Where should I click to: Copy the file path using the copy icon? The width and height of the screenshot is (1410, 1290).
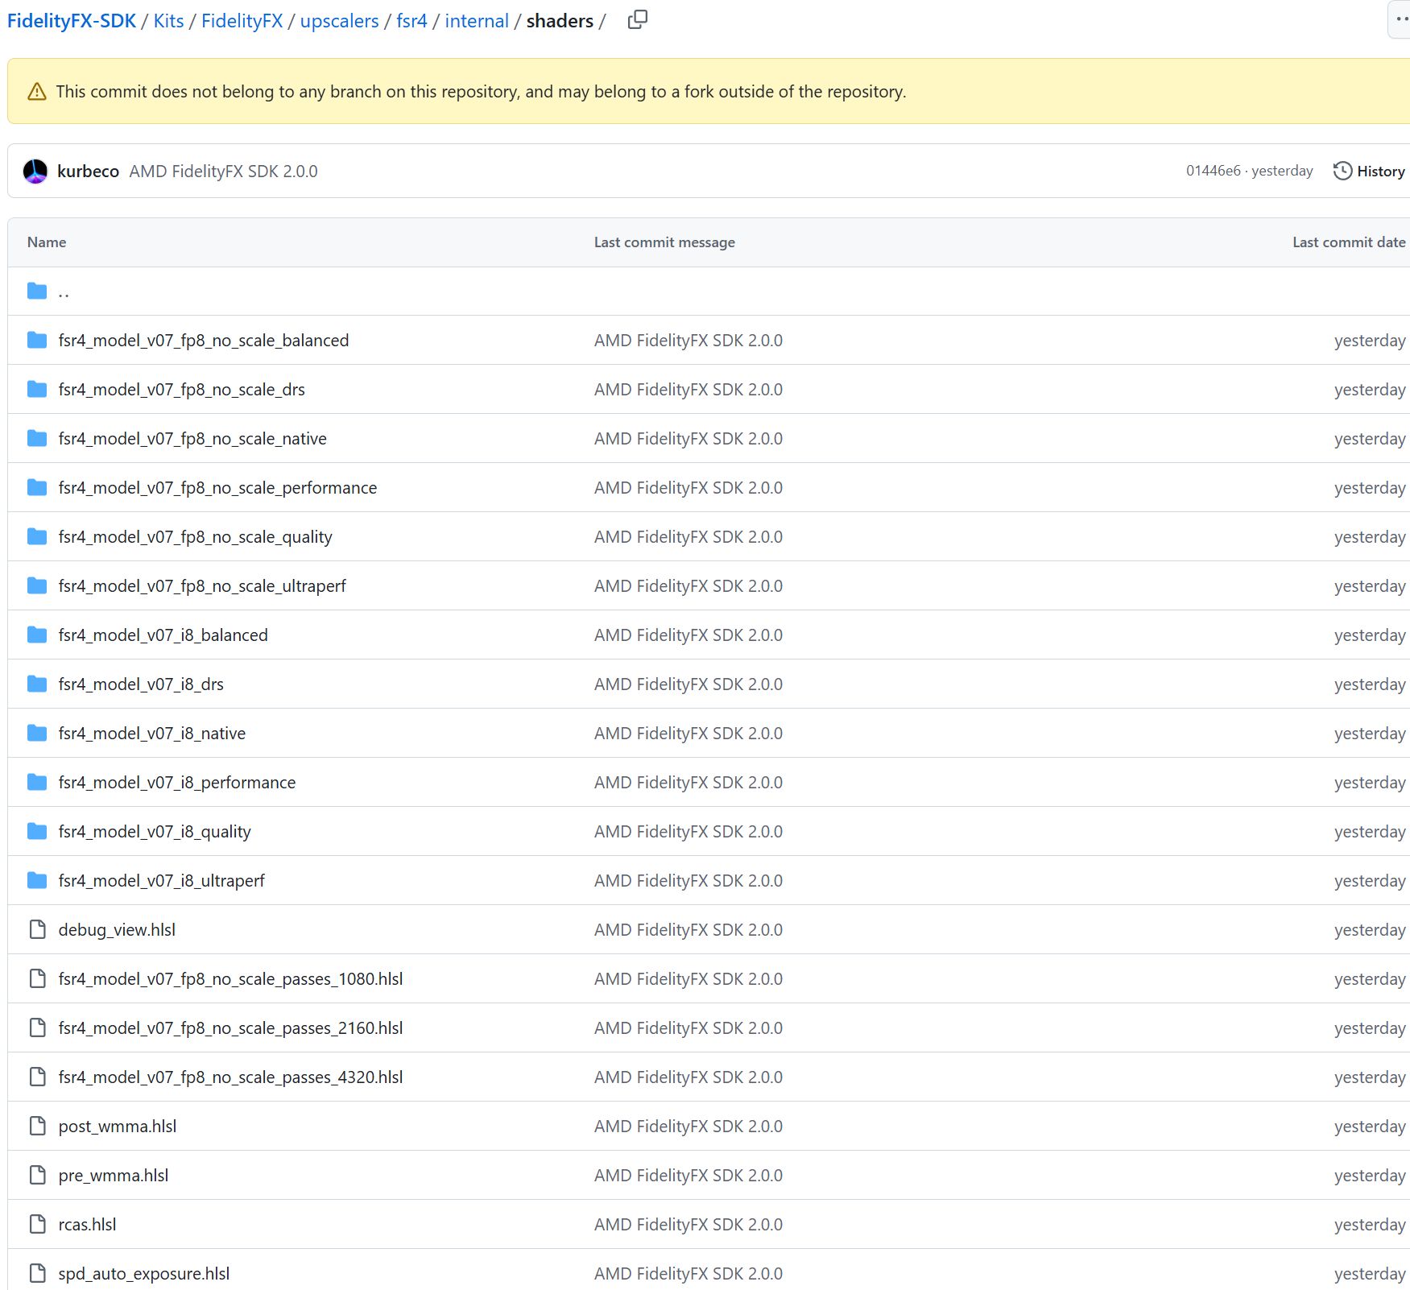[637, 20]
